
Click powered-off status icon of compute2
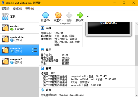[x=12, y=62]
